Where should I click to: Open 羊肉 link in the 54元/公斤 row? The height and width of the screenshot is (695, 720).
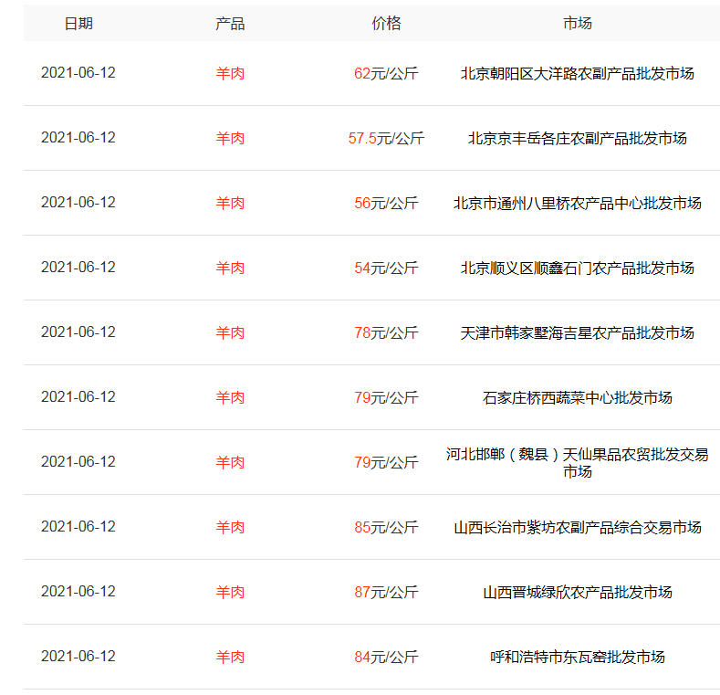(230, 268)
